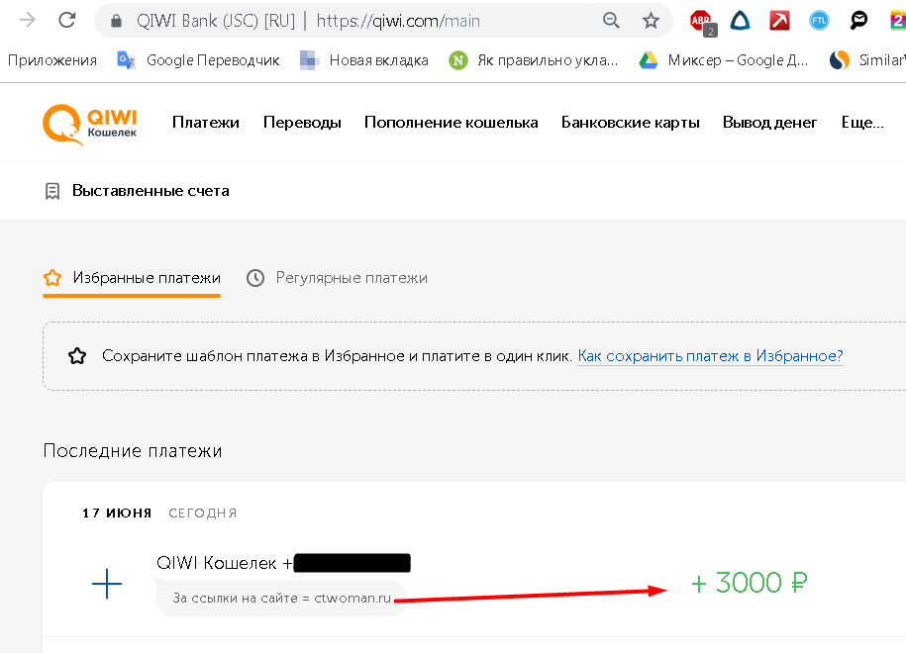906x653 pixels.
Task: Click the QIWI Кошелек logo
Action: [89, 124]
